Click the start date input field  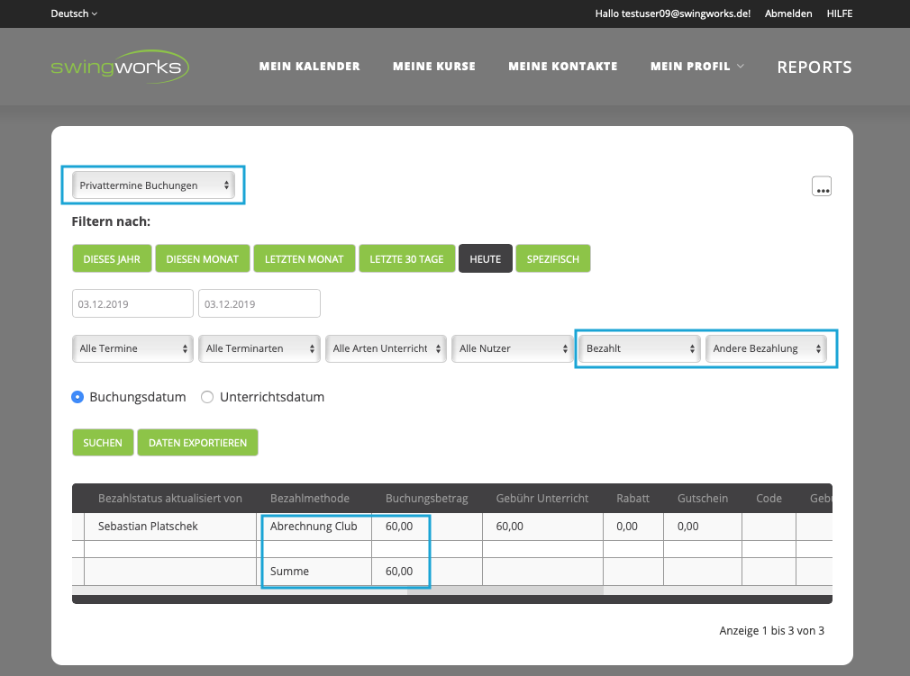coord(132,304)
